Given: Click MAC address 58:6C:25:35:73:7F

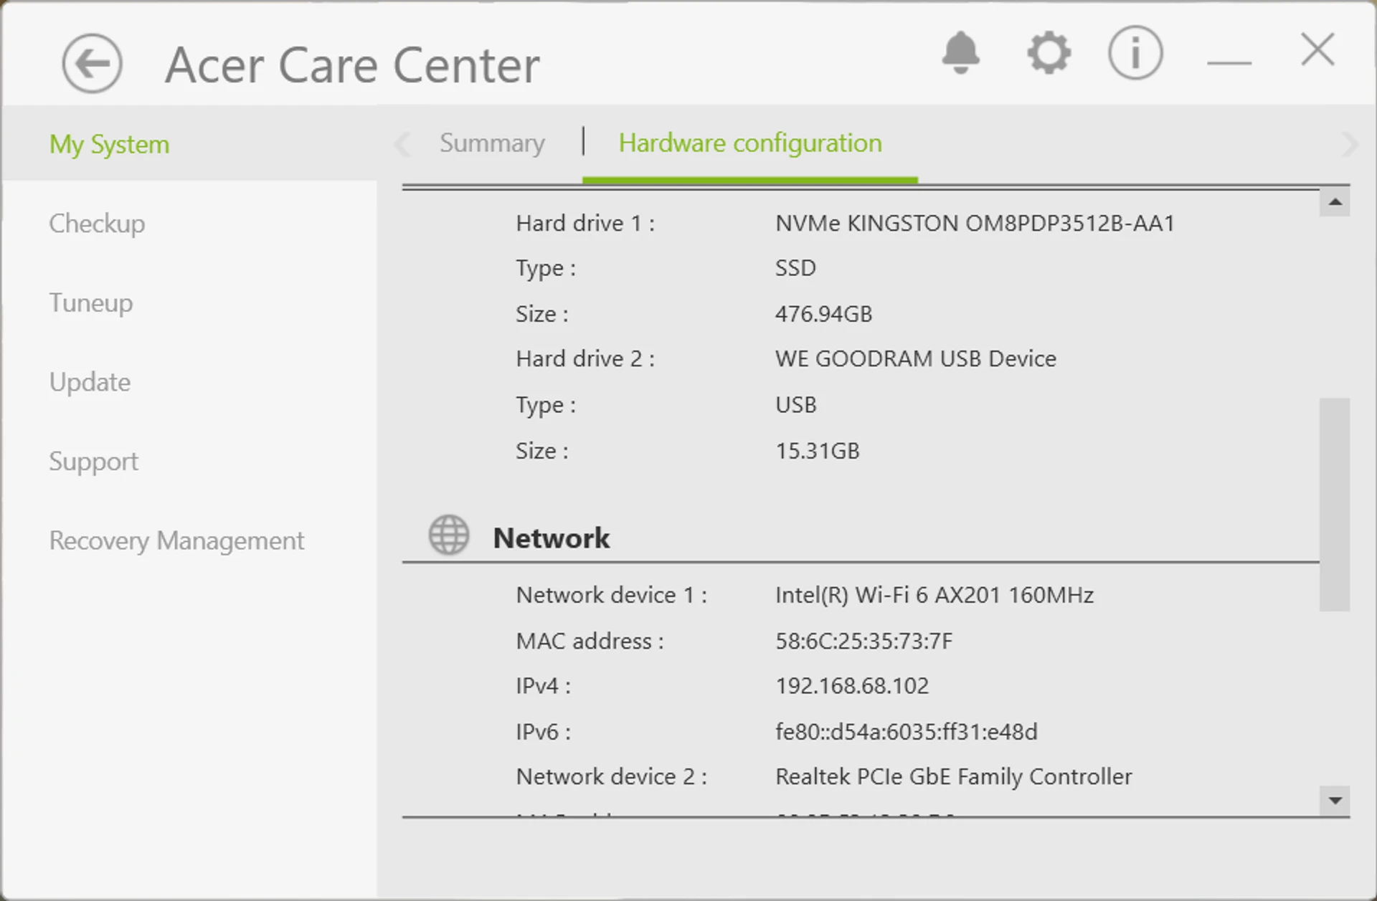Looking at the screenshot, I should (x=863, y=641).
